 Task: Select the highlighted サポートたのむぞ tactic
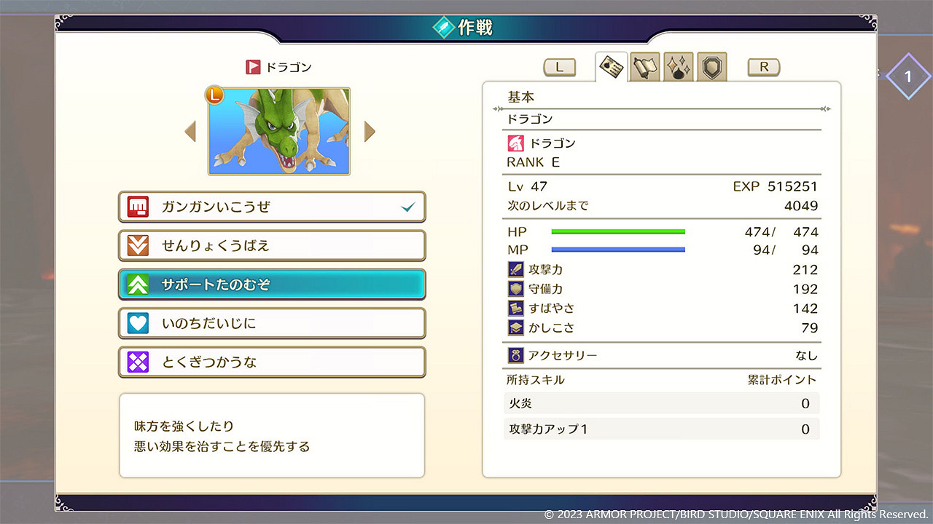(x=272, y=285)
